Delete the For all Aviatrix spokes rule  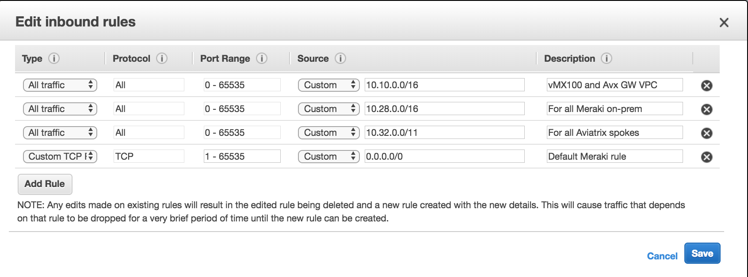(x=706, y=133)
